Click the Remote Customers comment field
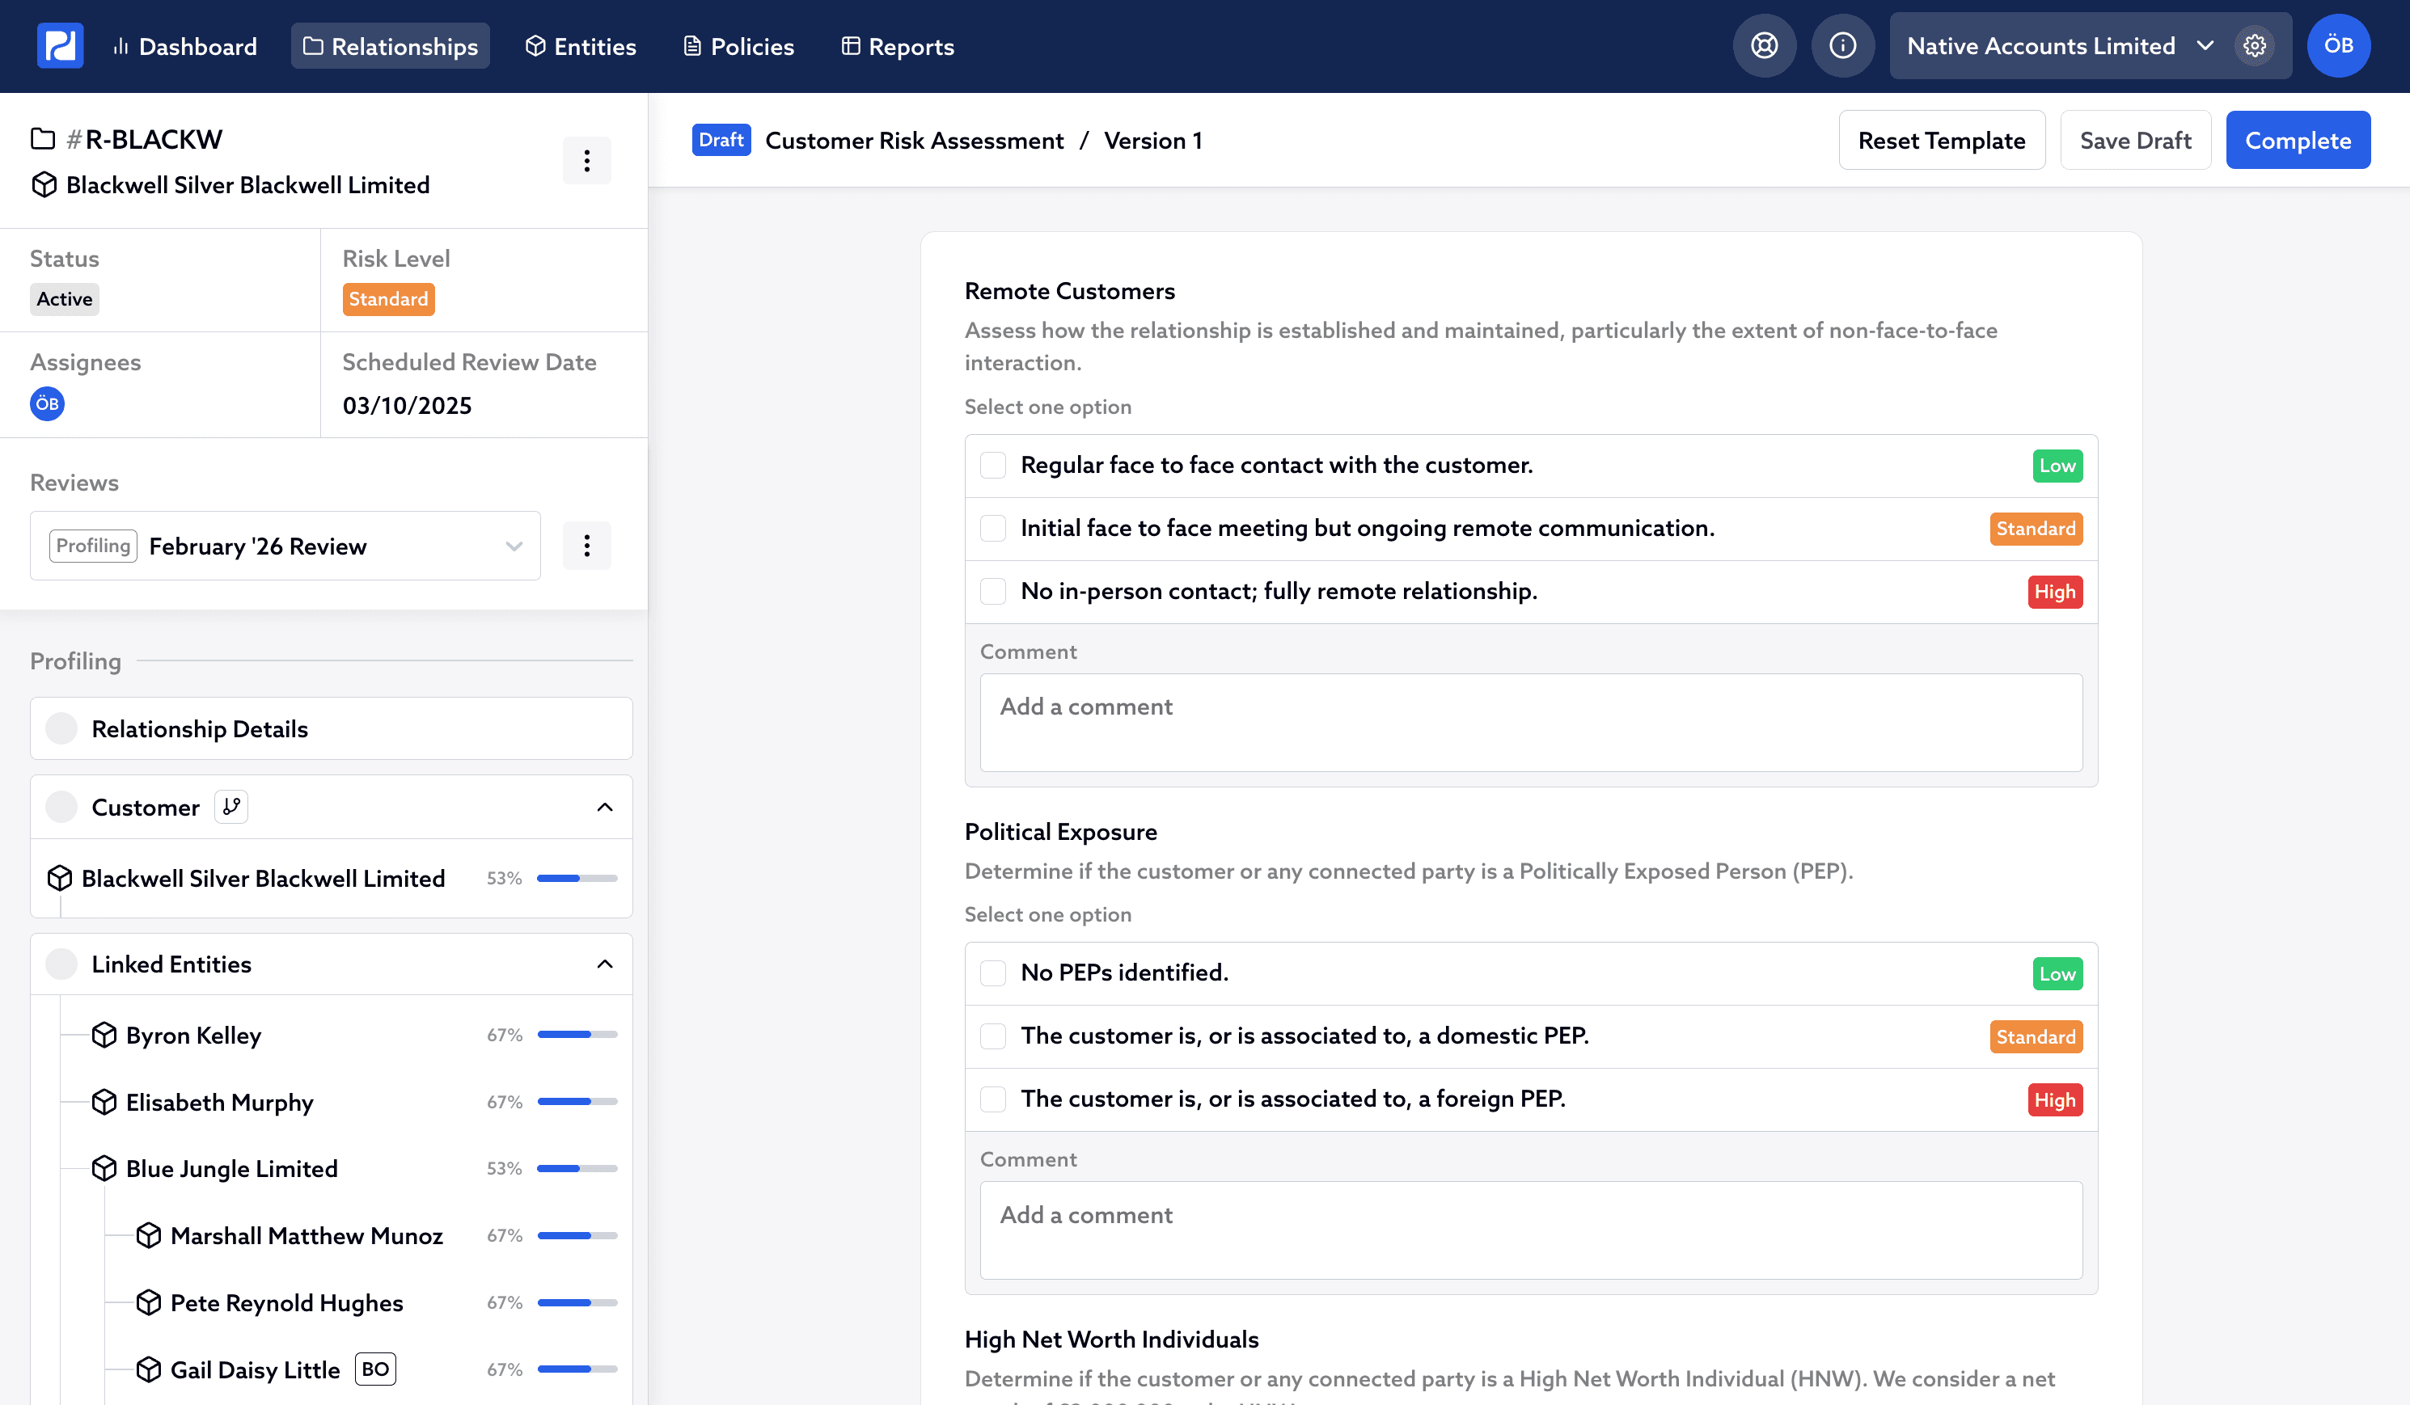This screenshot has height=1405, width=2410. 1530,723
